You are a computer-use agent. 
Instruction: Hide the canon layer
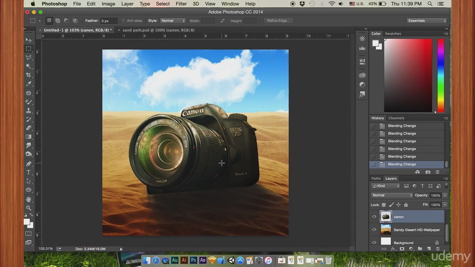[374, 217]
